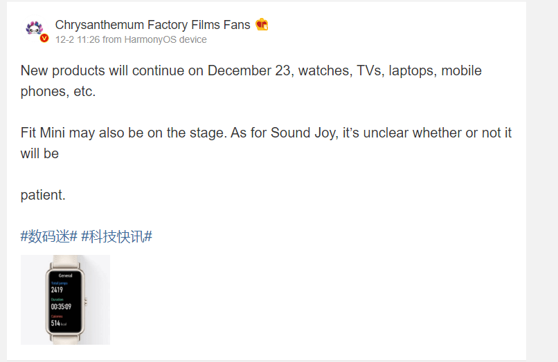Click the red verified V badge
Viewport: 558px width, 362px height.
click(44, 38)
